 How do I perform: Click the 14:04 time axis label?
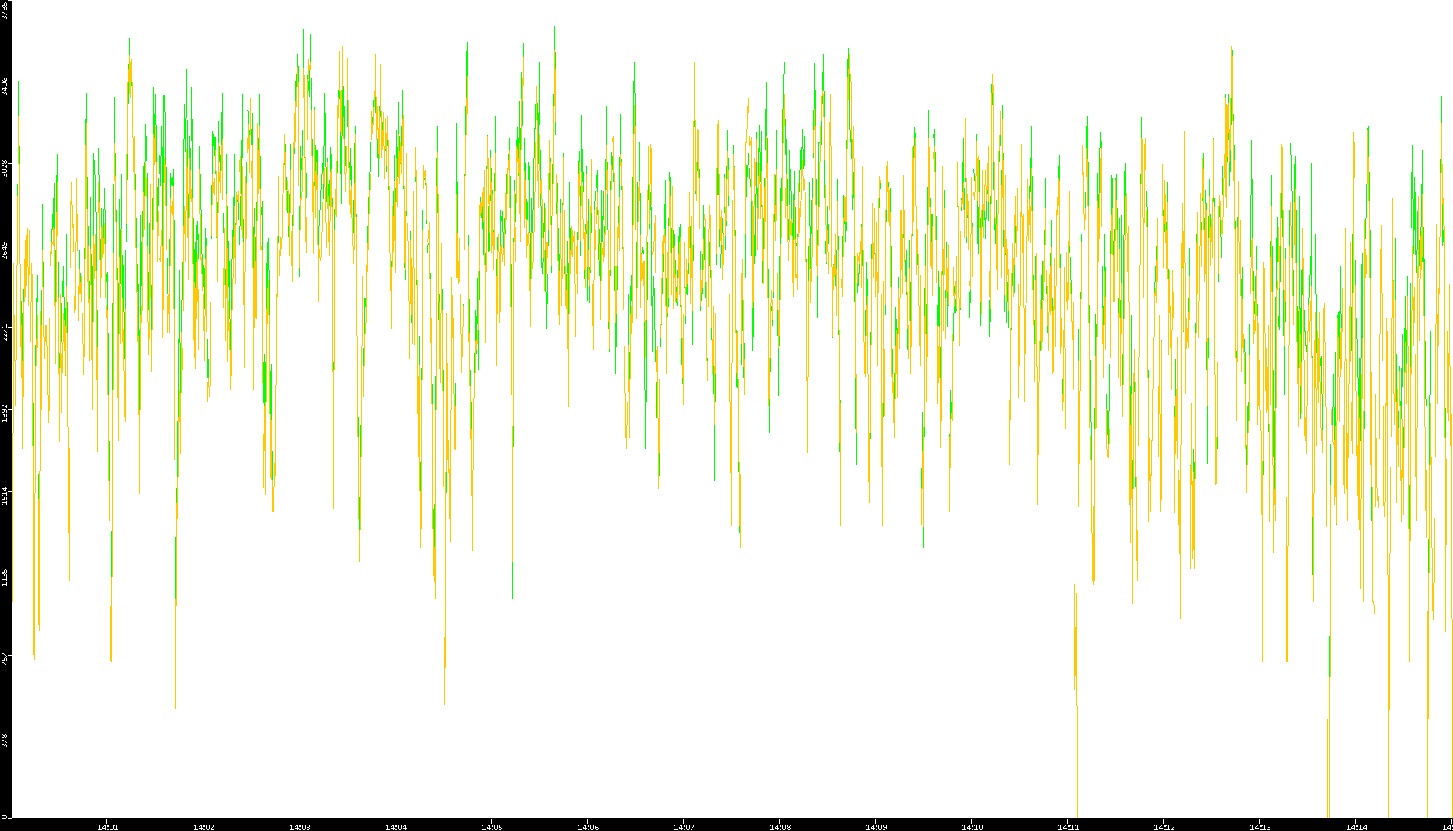395,827
